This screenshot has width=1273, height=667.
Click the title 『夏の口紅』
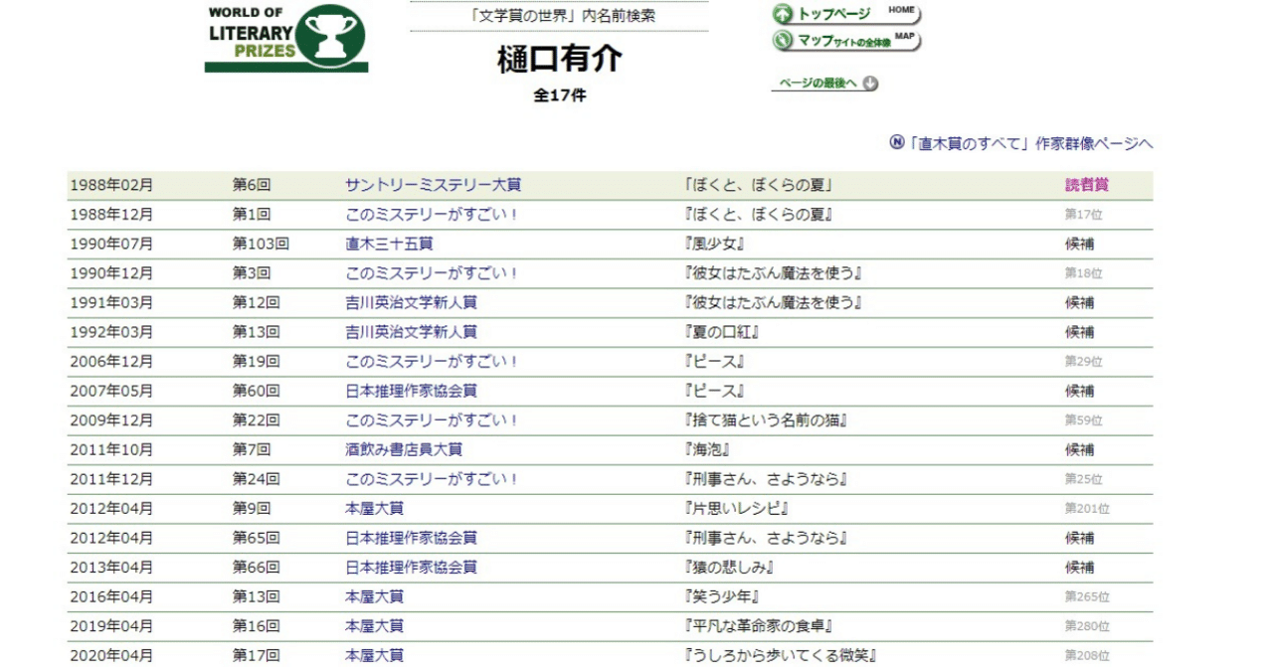pyautogui.click(x=722, y=332)
